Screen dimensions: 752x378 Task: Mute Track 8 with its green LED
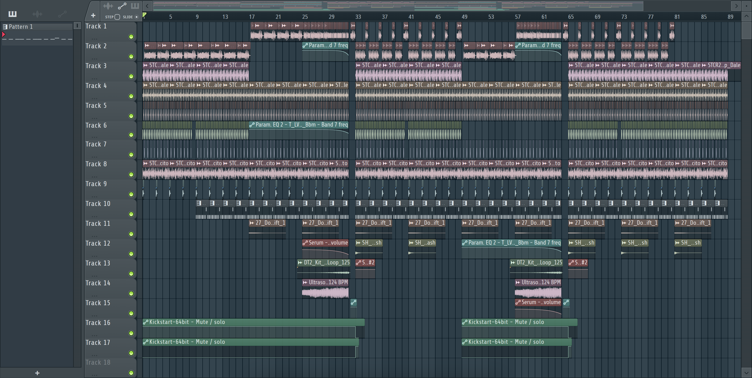pos(131,175)
